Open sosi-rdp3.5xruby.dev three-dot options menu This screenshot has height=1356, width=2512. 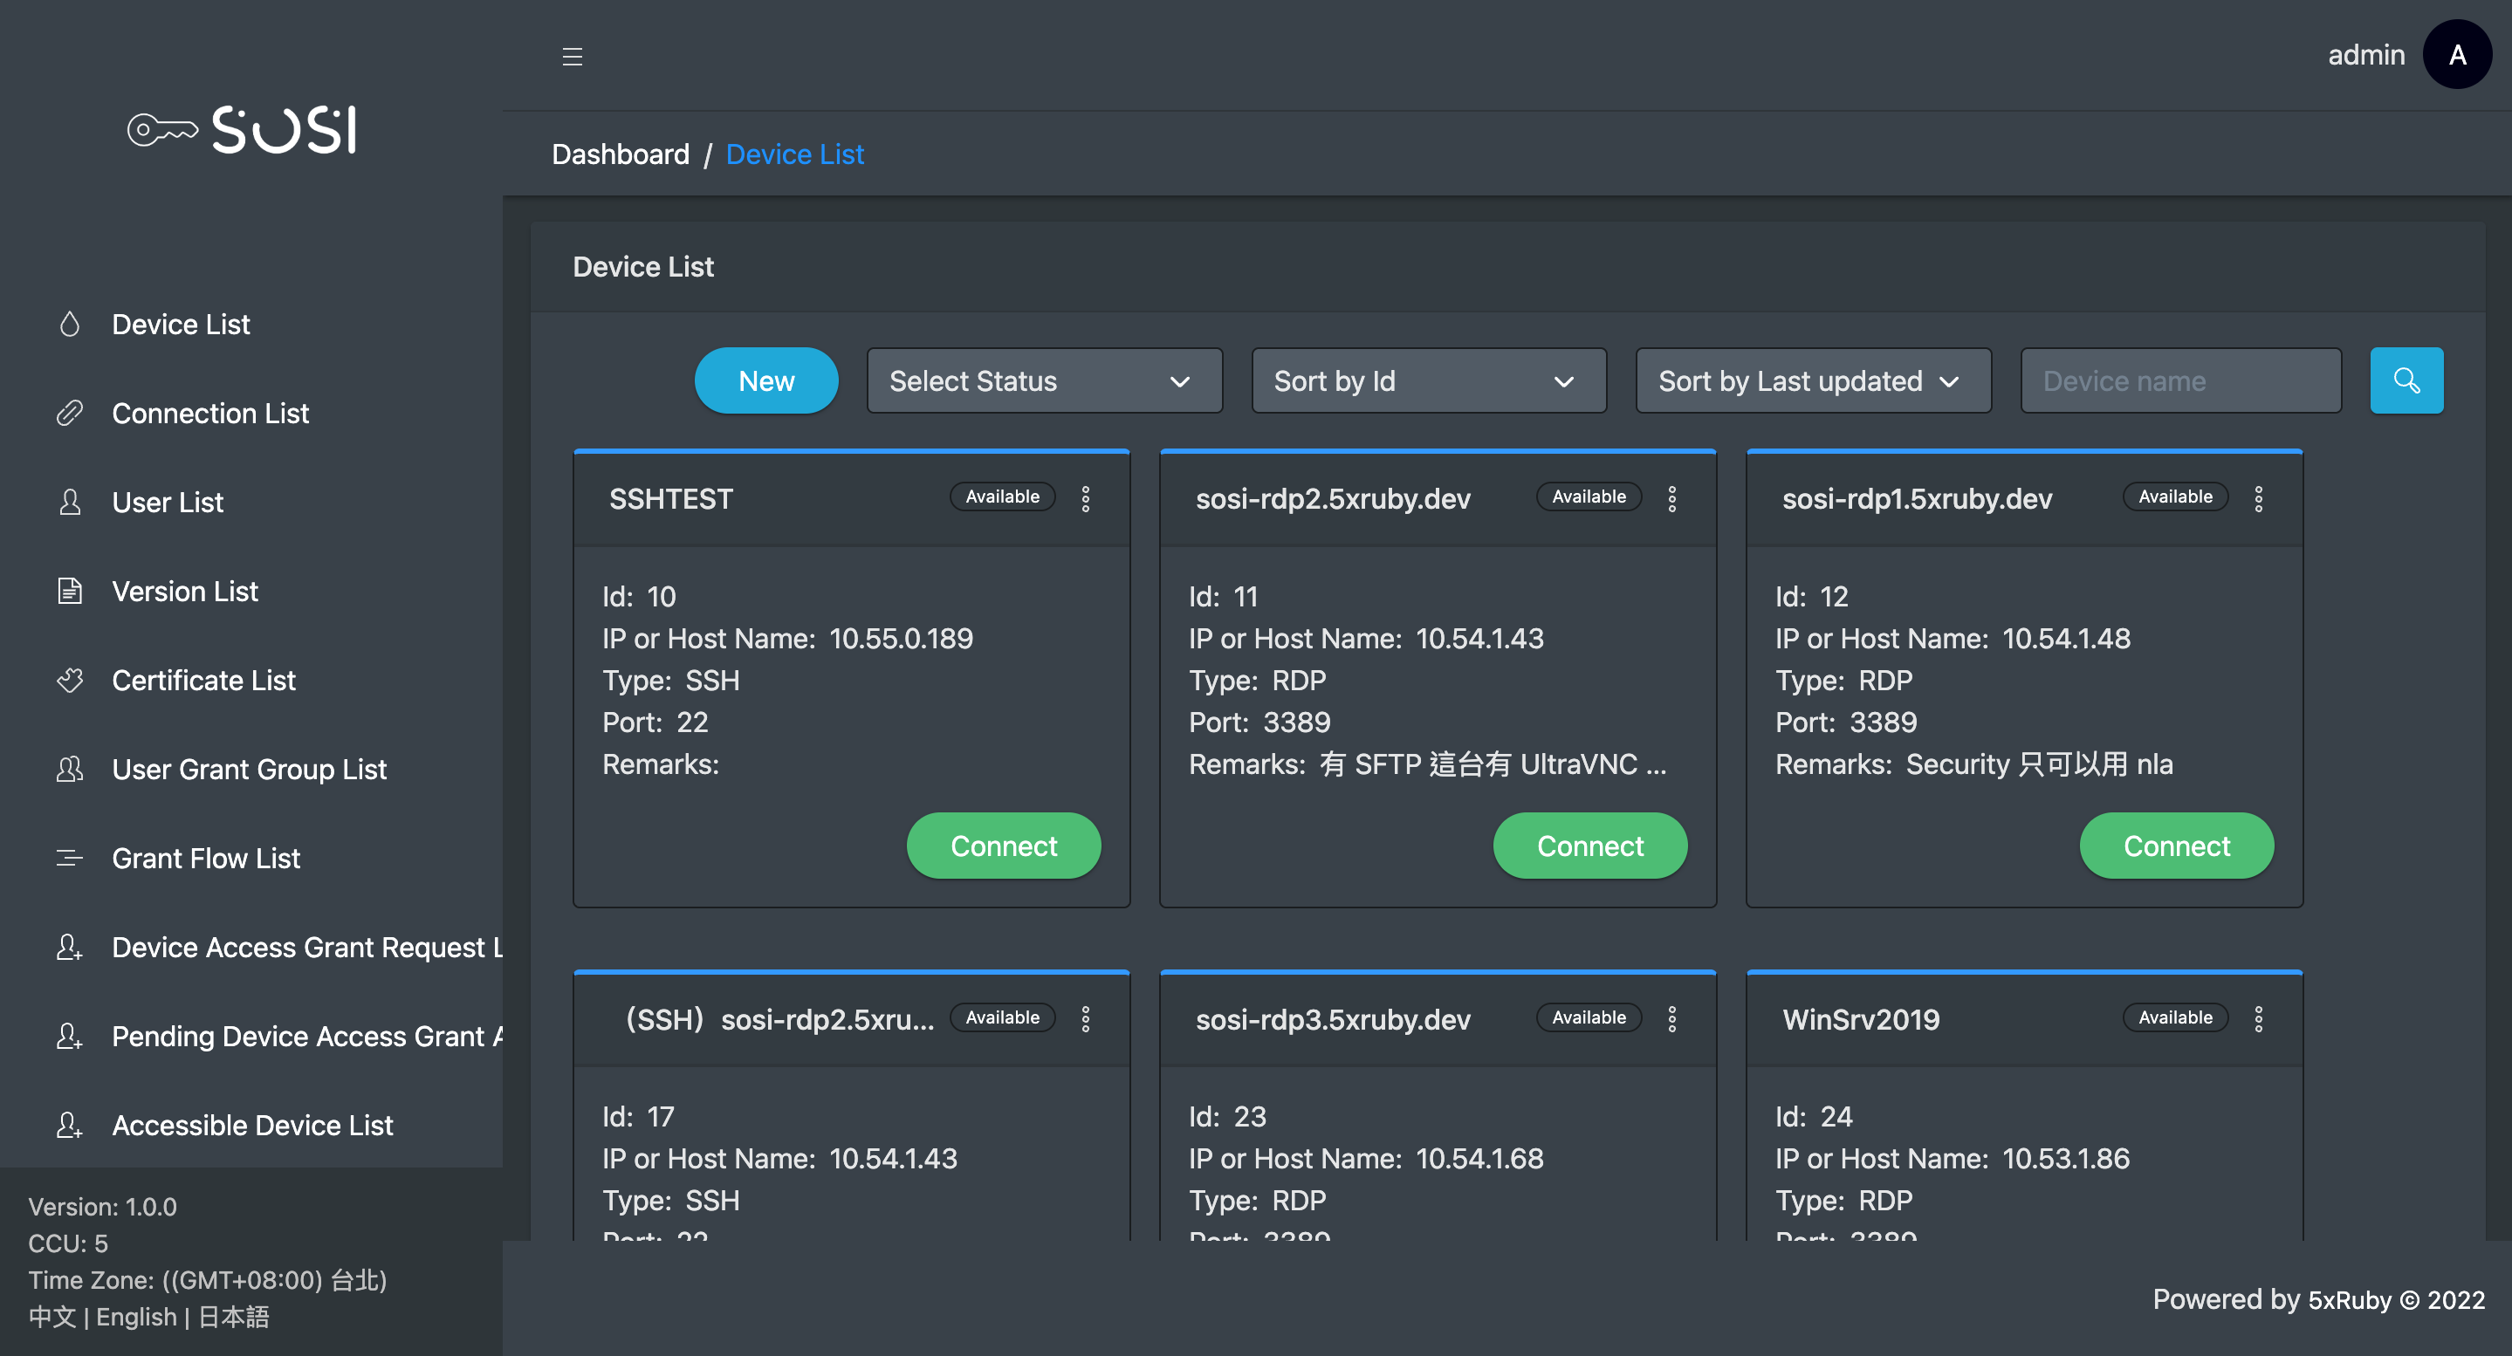[1671, 1018]
